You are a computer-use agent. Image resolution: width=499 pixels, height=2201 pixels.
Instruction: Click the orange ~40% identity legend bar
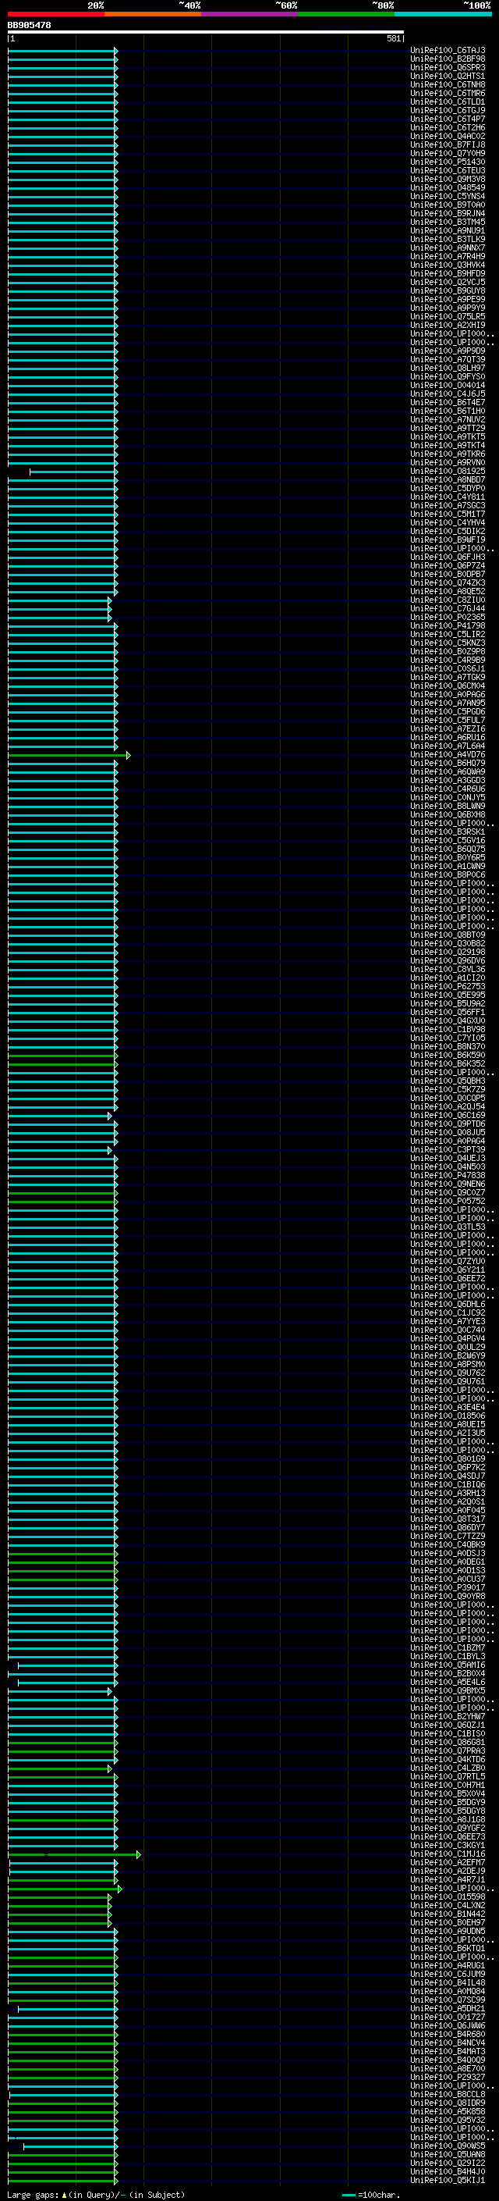click(153, 14)
